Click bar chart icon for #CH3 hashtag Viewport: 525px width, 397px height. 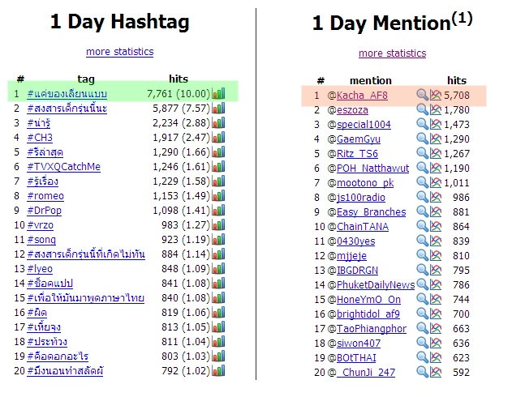tap(218, 138)
